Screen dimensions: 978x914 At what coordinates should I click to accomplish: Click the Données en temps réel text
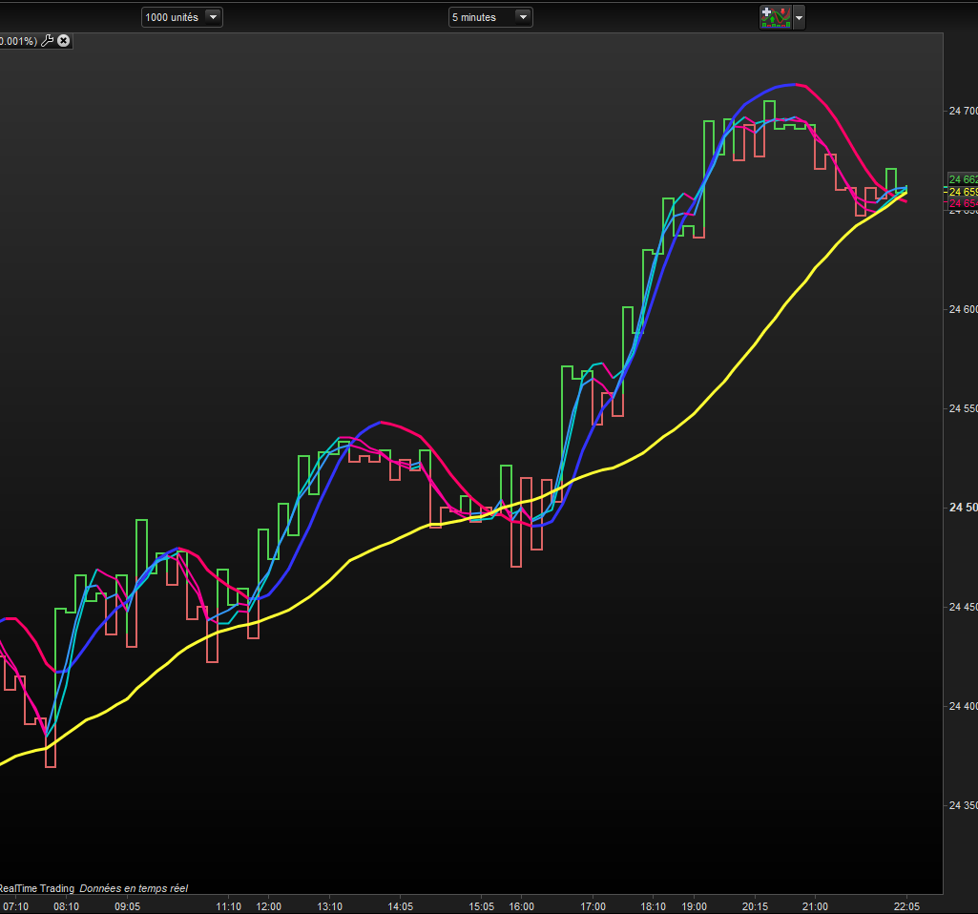[134, 888]
